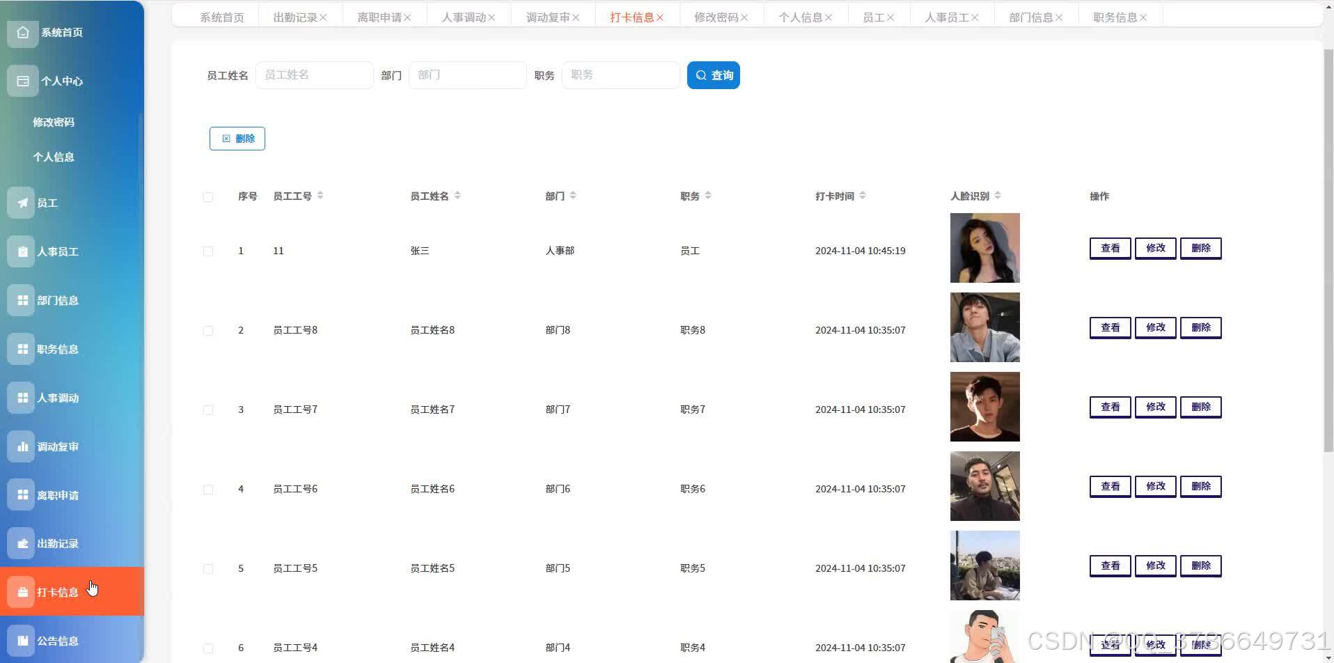This screenshot has height=663, width=1334.
Task: Check the row checkbox for 张三
Action: (207, 251)
